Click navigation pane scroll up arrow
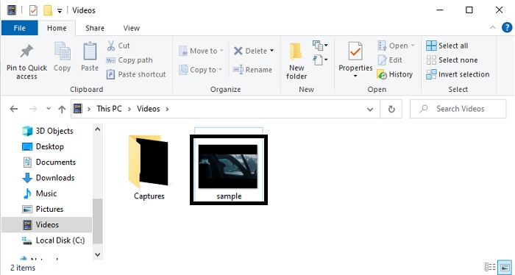 click(x=98, y=129)
